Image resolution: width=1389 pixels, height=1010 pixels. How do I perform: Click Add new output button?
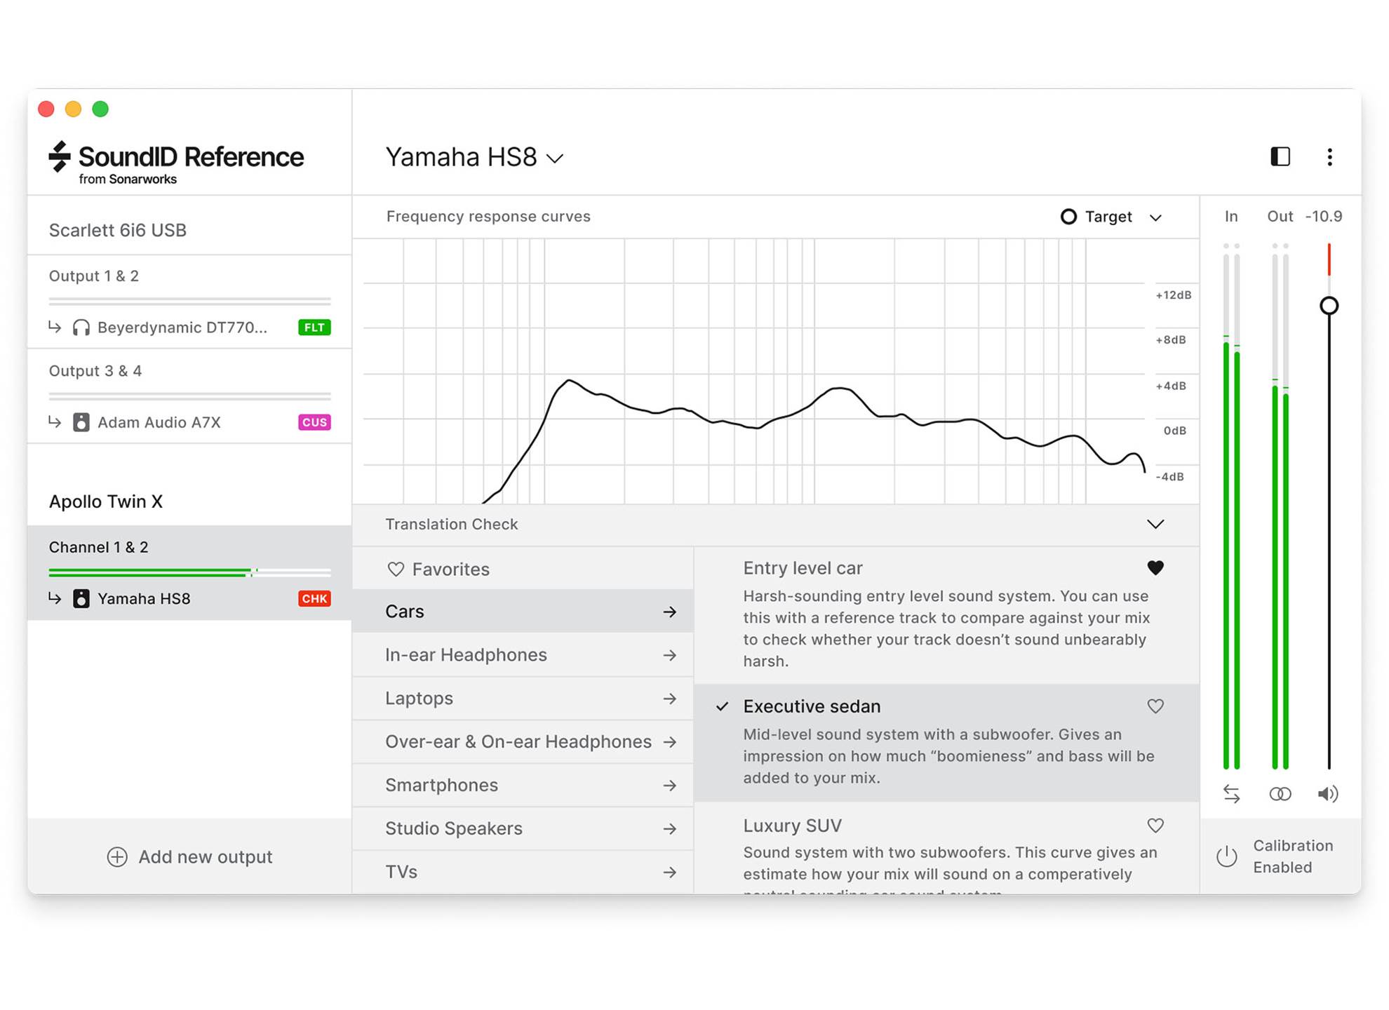tap(189, 856)
